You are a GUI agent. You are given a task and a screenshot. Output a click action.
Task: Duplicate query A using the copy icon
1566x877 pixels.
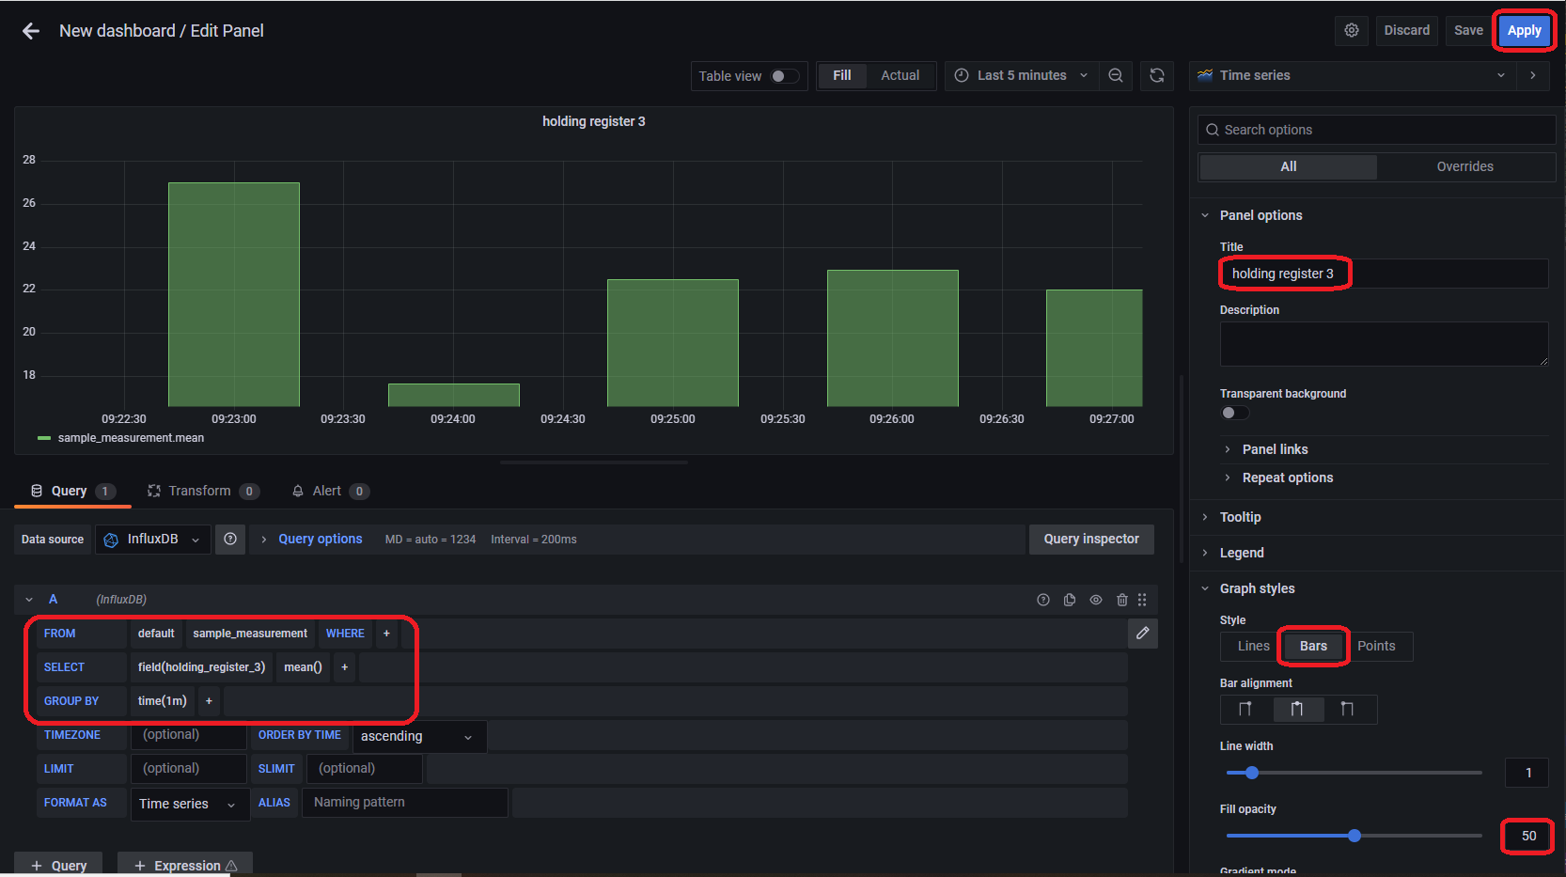click(1069, 599)
